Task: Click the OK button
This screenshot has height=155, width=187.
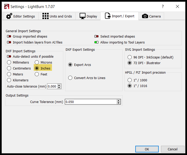Action: (147, 149)
